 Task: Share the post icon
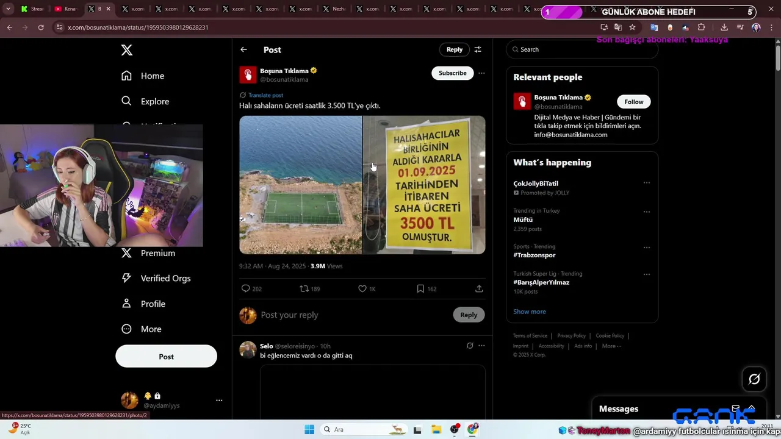tap(479, 288)
